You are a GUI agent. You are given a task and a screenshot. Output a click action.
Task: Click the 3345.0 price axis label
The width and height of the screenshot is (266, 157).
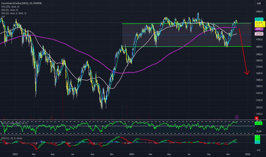tap(259, 100)
